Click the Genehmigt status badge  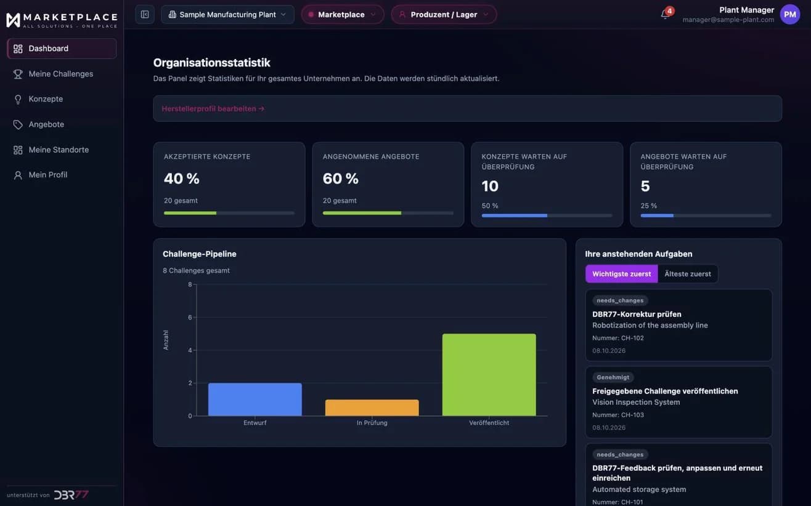click(x=613, y=377)
